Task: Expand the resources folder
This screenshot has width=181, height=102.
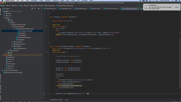Action: click(x=8, y=51)
